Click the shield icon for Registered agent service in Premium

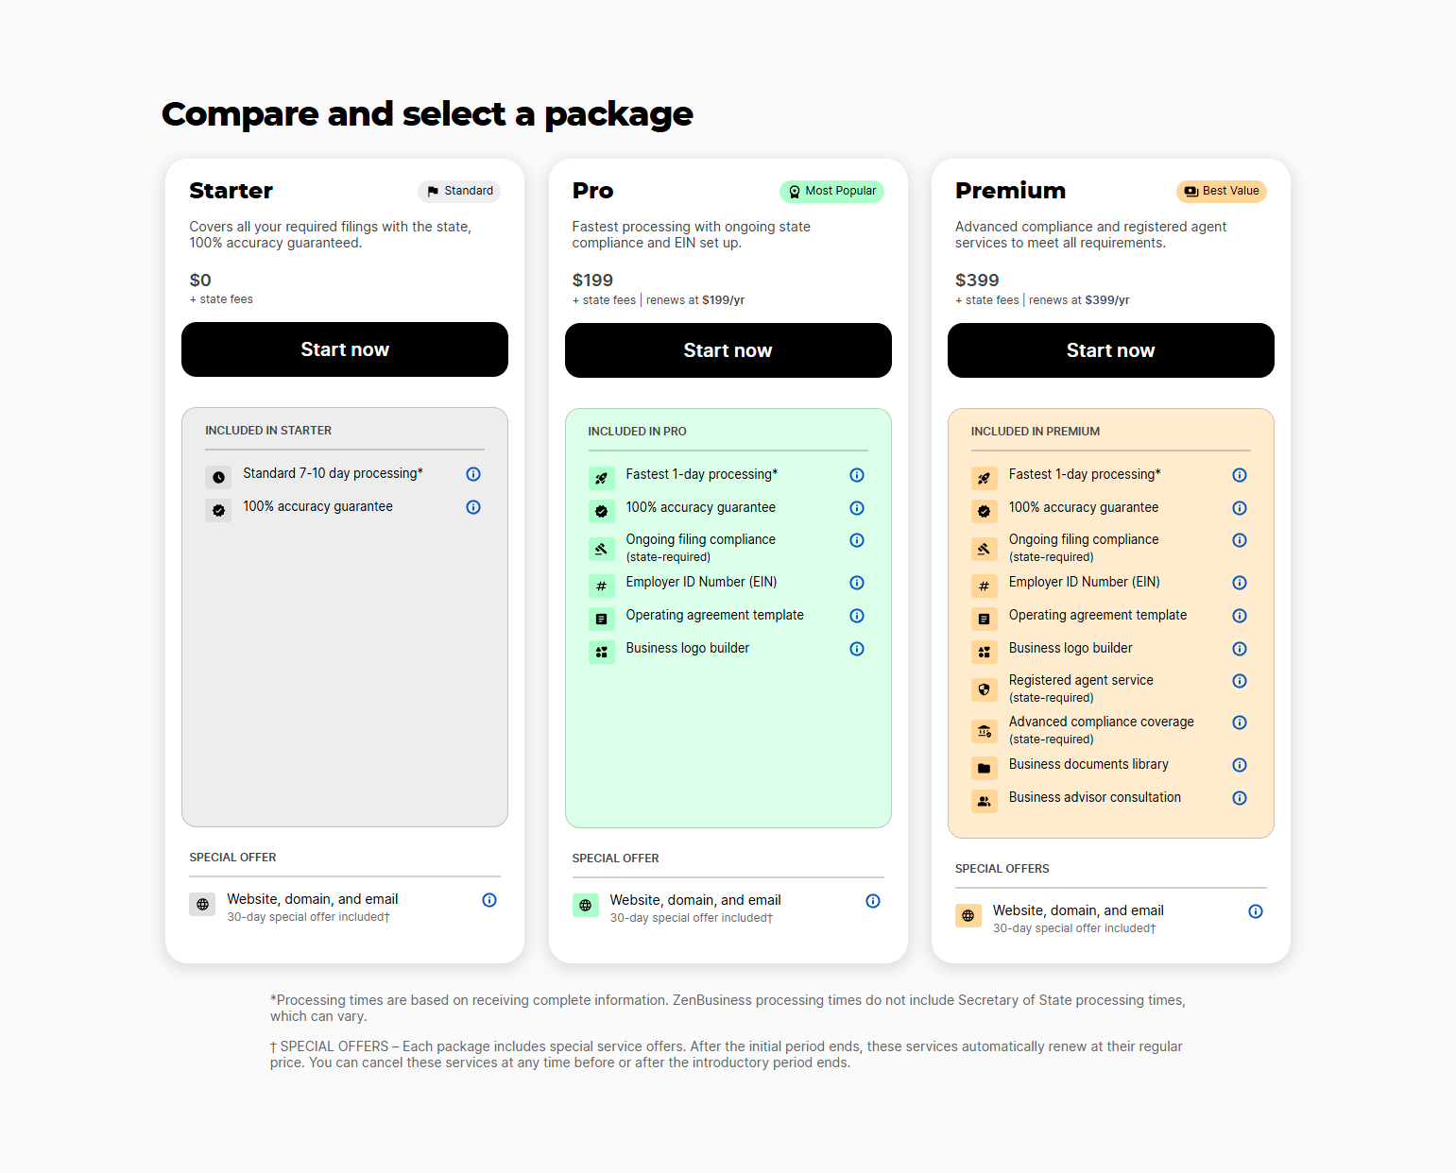[985, 688]
